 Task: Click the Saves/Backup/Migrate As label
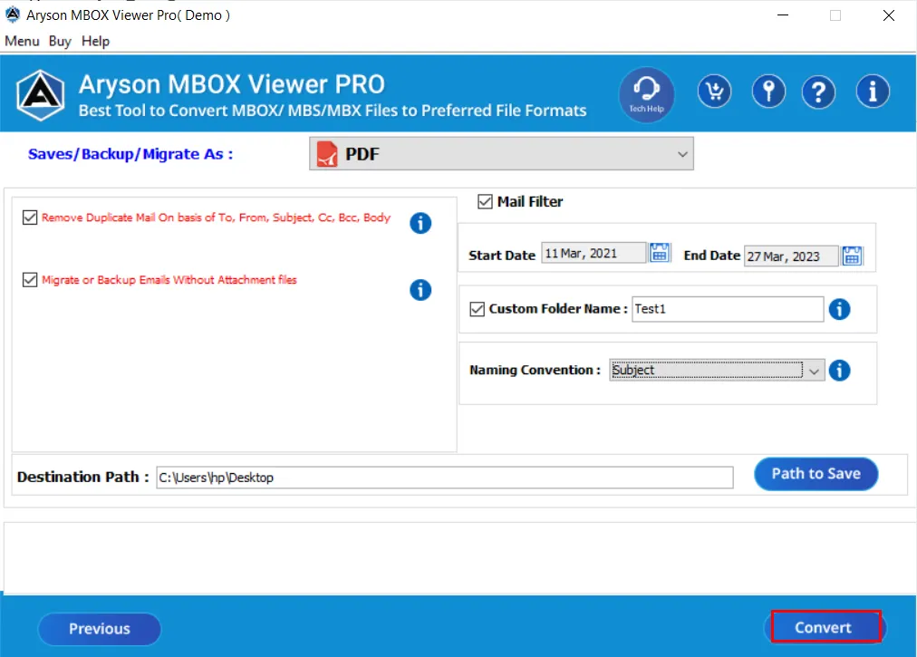point(130,154)
